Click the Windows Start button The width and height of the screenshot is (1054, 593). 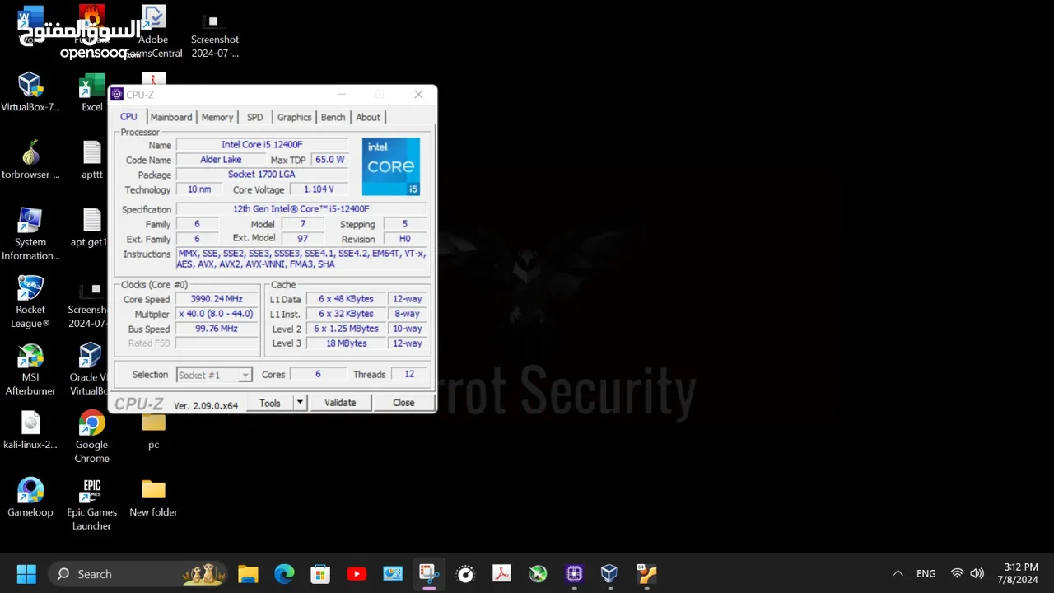[26, 573]
